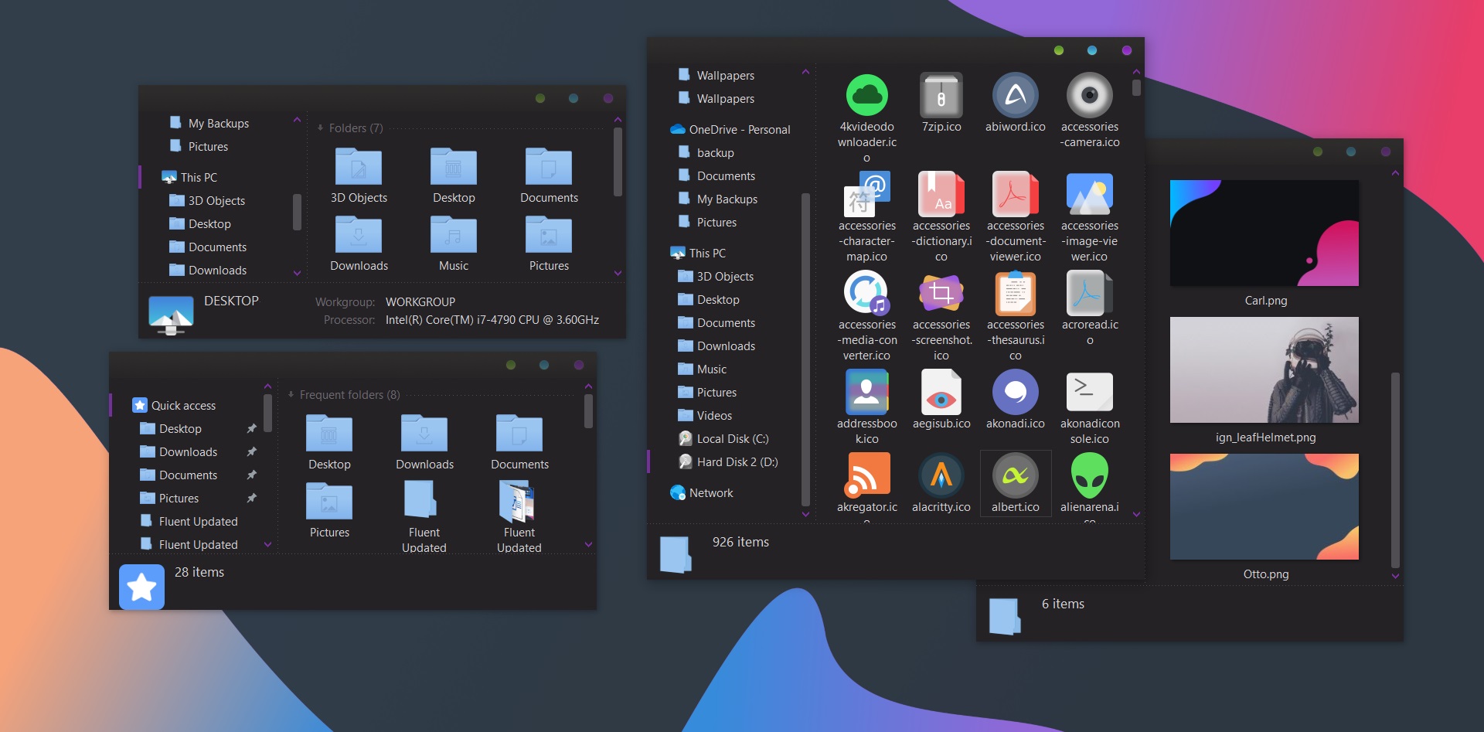Select the 7zip.ico archive icon
1484x732 pixels.
[941, 96]
